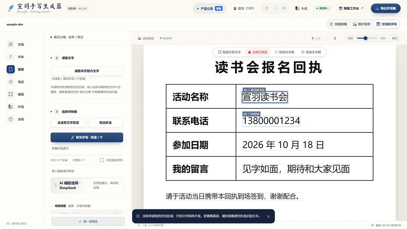Image resolution: width=407 pixels, height=229 pixels.
Task: Open the 笔迹 stroke settings icon
Action: pyautogui.click(x=10, y=82)
